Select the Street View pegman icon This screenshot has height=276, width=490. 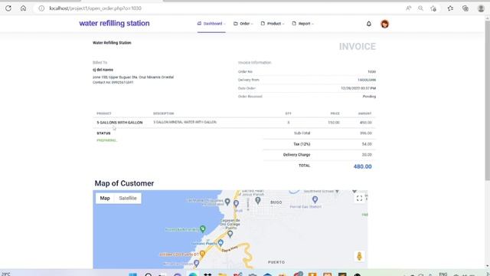(x=359, y=256)
